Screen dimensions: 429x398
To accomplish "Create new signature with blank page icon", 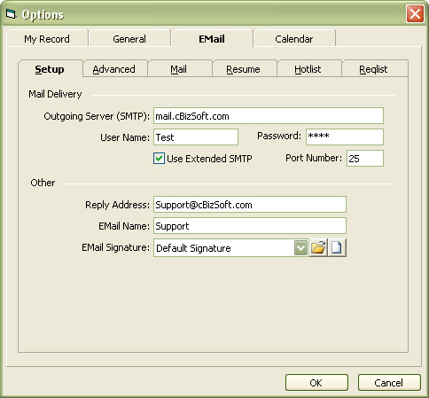I will pyautogui.click(x=337, y=247).
